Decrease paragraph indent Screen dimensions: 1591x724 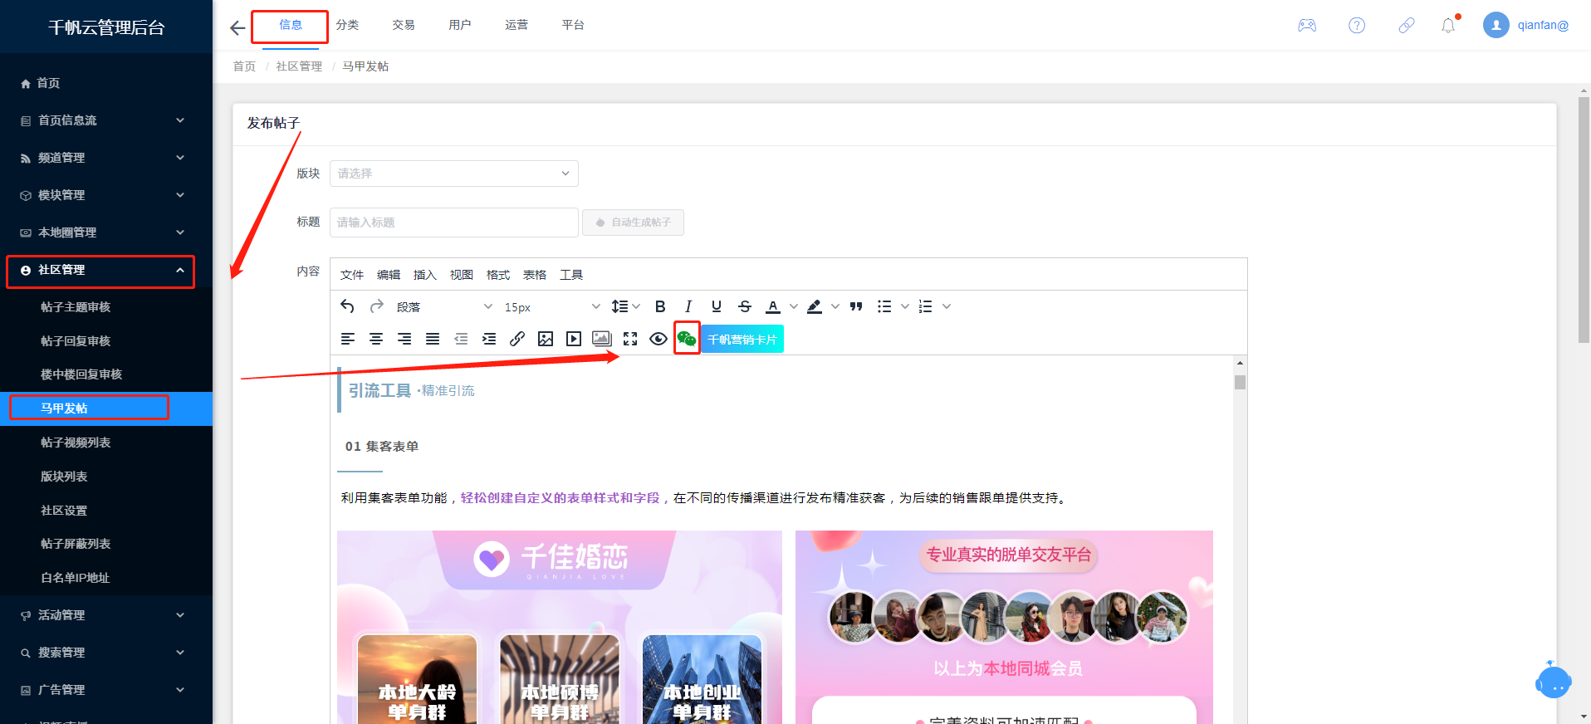coord(461,339)
